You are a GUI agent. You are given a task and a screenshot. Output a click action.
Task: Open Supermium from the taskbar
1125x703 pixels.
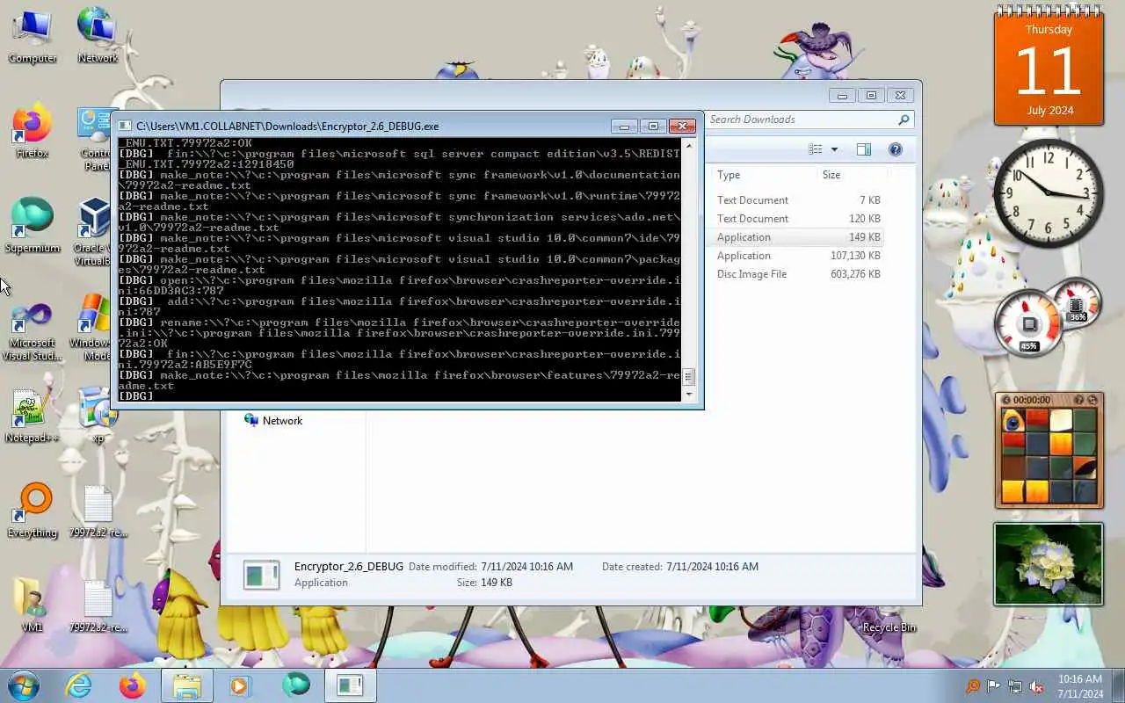pos(296,685)
